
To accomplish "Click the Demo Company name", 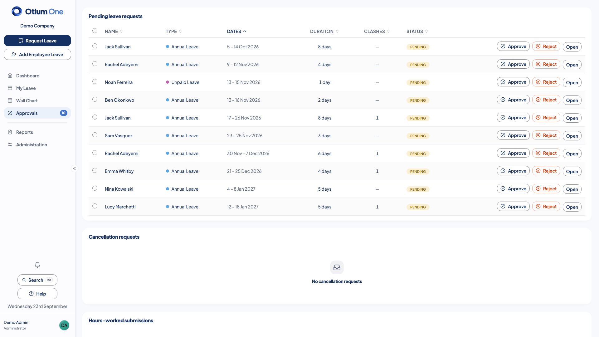I will [x=37, y=26].
